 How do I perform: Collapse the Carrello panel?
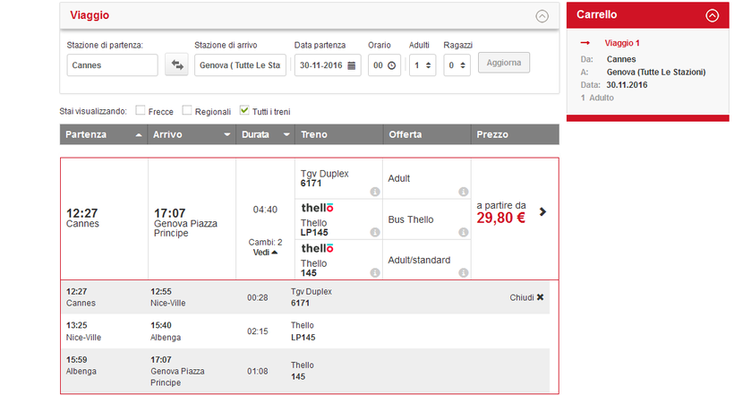[712, 15]
